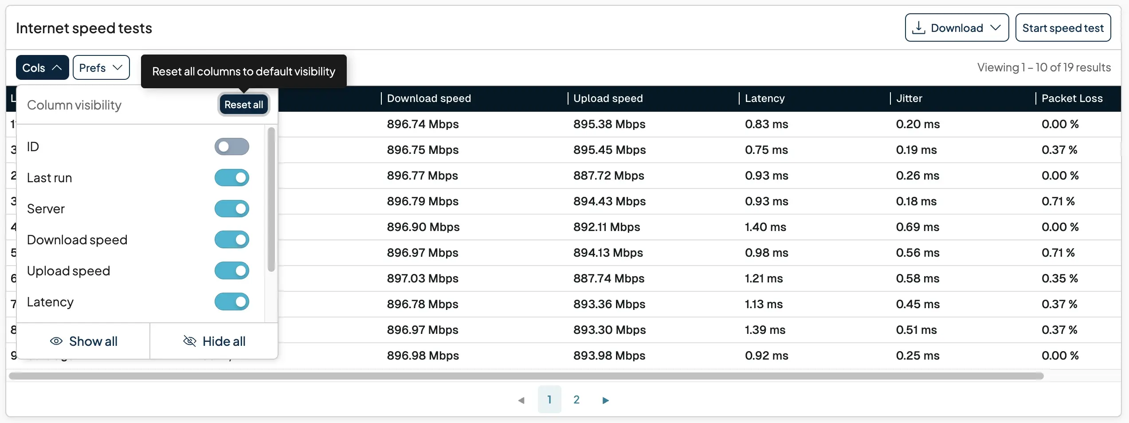Enable the ID column toggle
The image size is (1129, 423).
tap(231, 147)
